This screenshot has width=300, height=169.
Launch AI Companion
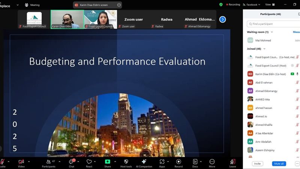[144, 163]
